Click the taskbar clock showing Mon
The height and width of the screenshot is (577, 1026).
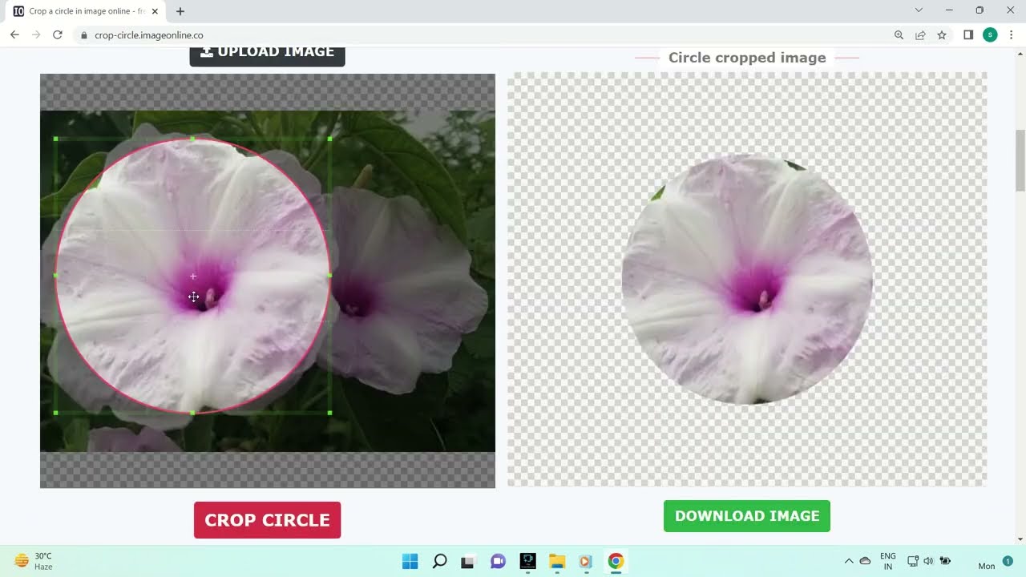pyautogui.click(x=986, y=566)
